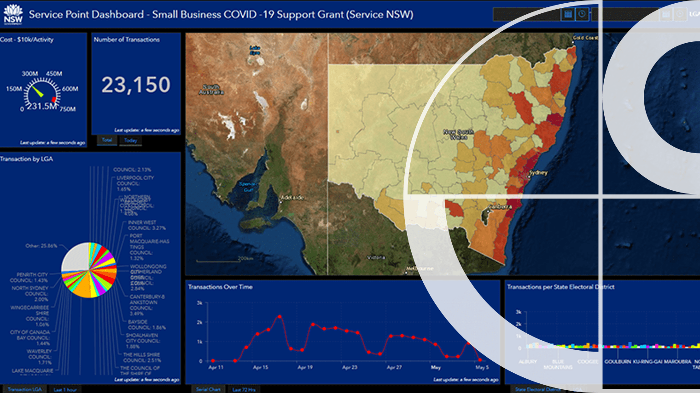Select the Transaction LGA tab

(25, 389)
